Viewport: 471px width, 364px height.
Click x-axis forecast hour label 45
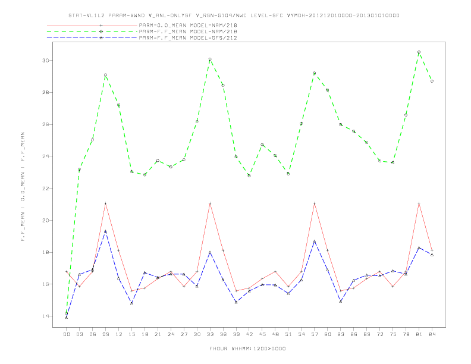click(x=262, y=334)
